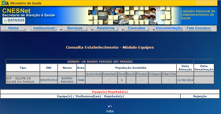Open the Relatórios menu
221x114 pixels.
click(105, 28)
